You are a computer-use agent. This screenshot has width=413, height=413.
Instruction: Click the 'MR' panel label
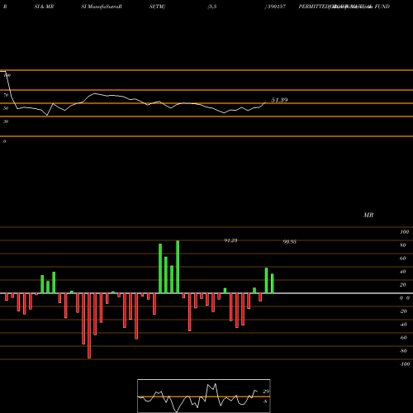(x=368, y=215)
